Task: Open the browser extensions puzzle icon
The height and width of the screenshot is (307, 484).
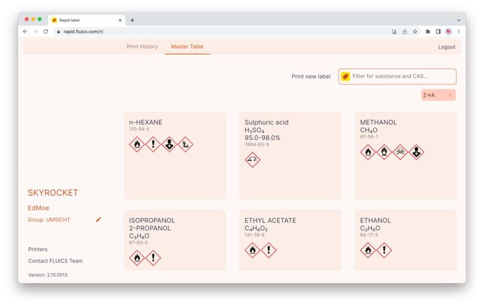Action: point(428,31)
